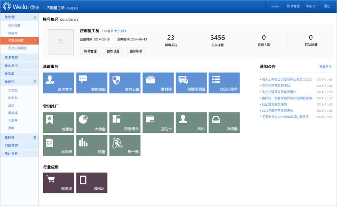Click the 微商城 shopping cart tile
Viewport: 337px width, 206px height.
click(x=58, y=183)
